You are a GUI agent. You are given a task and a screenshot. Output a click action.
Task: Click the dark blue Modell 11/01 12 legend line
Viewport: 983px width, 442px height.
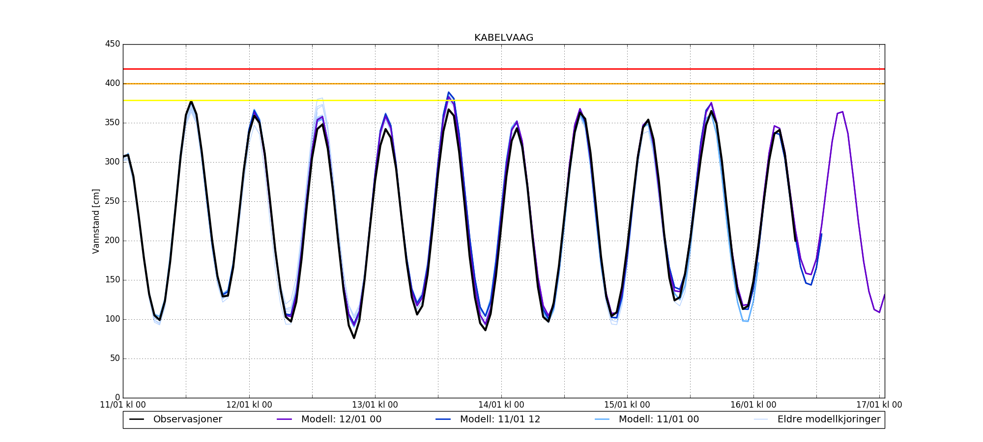[x=443, y=419]
